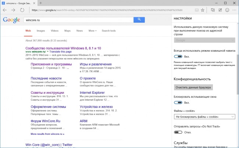Send feedback via smiley face icon
Viewport: 239px width, 148px height.
tap(227, 10)
